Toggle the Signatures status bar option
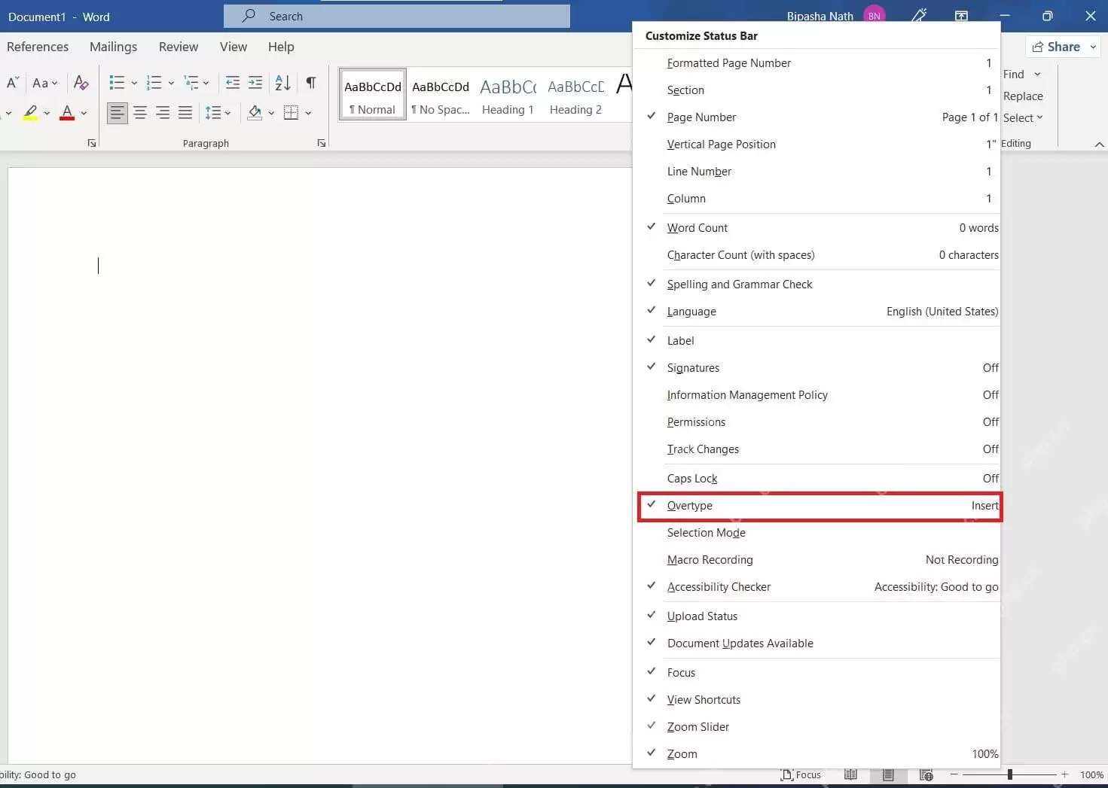Screen dimensions: 1108x788 pos(819,368)
